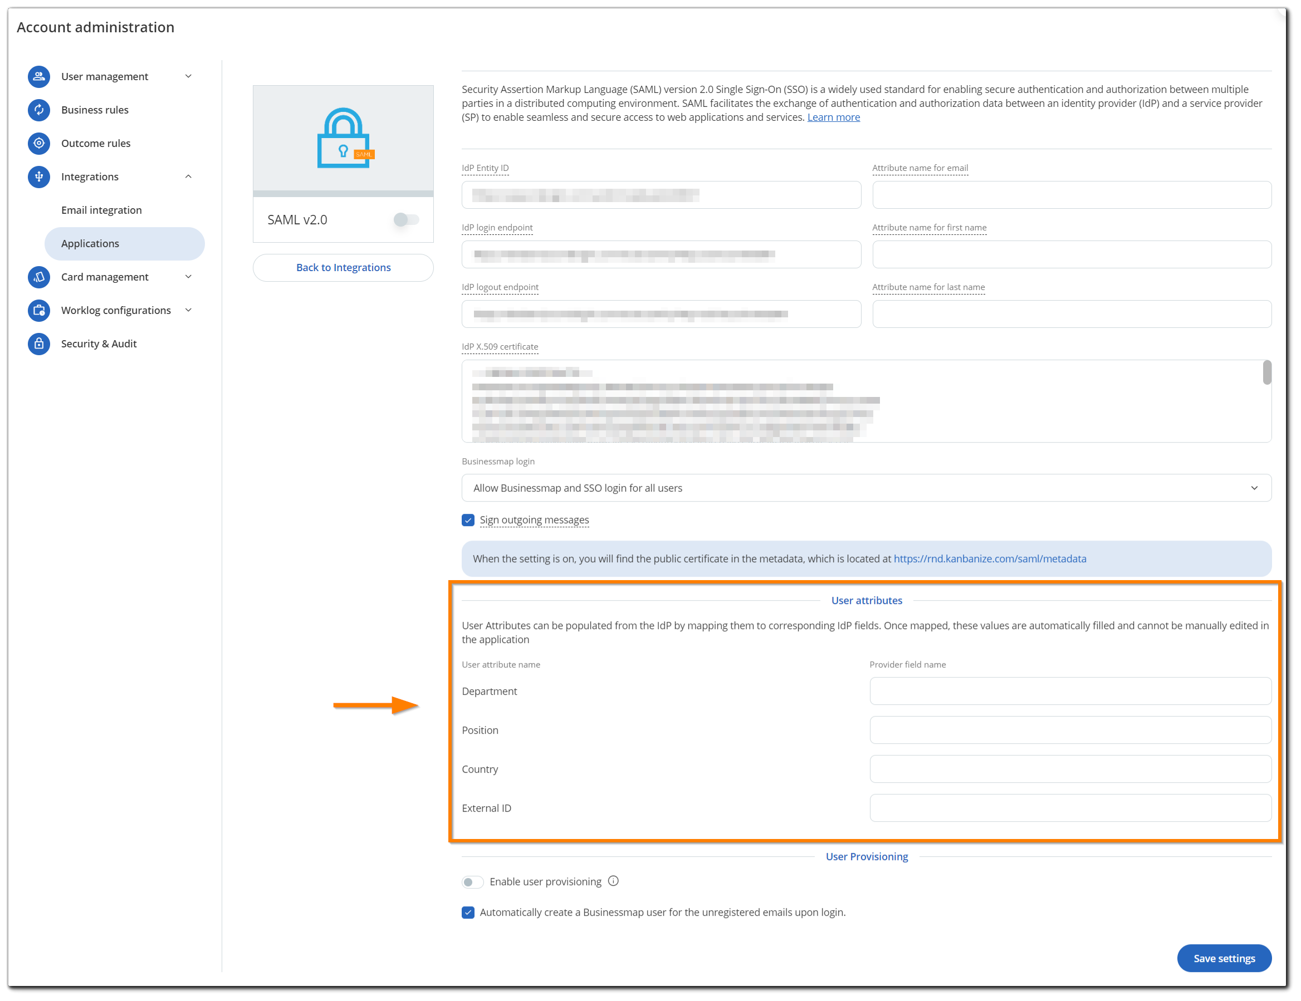This screenshot has height=1001, width=1301.
Task: Click the certificate text area scrollbar thumb
Action: [x=1267, y=373]
